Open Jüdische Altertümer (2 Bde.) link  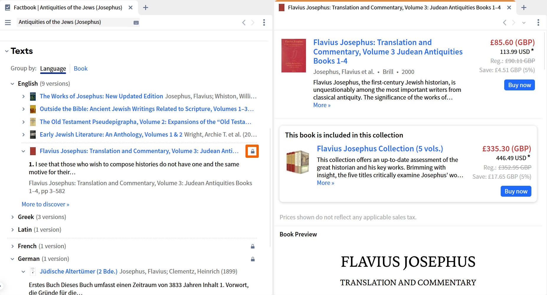pyautogui.click(x=78, y=271)
